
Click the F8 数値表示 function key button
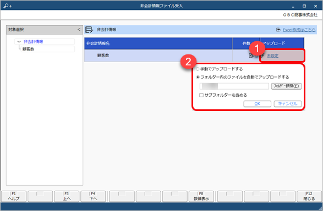click(201, 196)
